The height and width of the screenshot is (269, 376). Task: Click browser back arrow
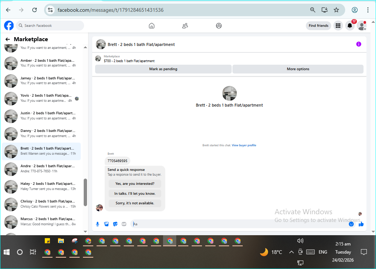point(8,10)
